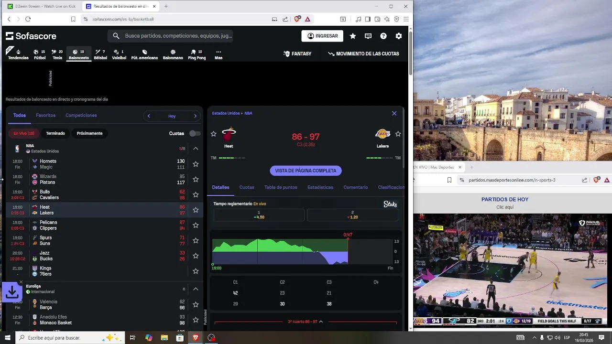This screenshot has height=344, width=612.
Task: Favorite the Bulls vs Cavaliers match
Action: 196,194
